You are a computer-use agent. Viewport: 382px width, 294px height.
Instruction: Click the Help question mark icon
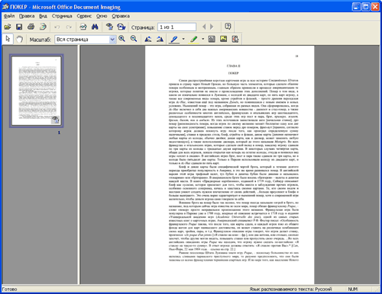[228, 27]
